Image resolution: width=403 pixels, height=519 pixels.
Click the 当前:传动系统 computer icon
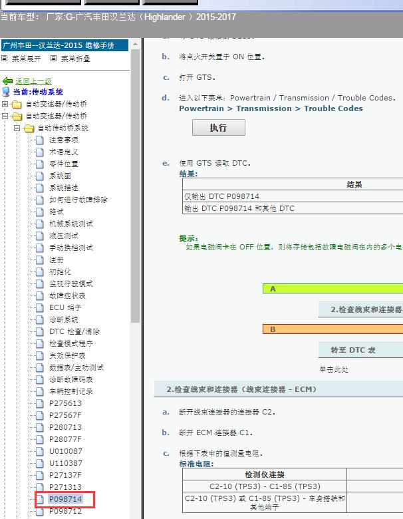tap(6, 92)
